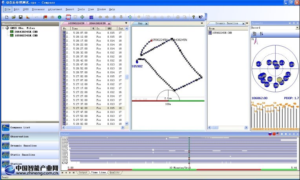300x180 pixels.
Task: Click the crosshair target toolbar icon
Action: pos(82,17)
